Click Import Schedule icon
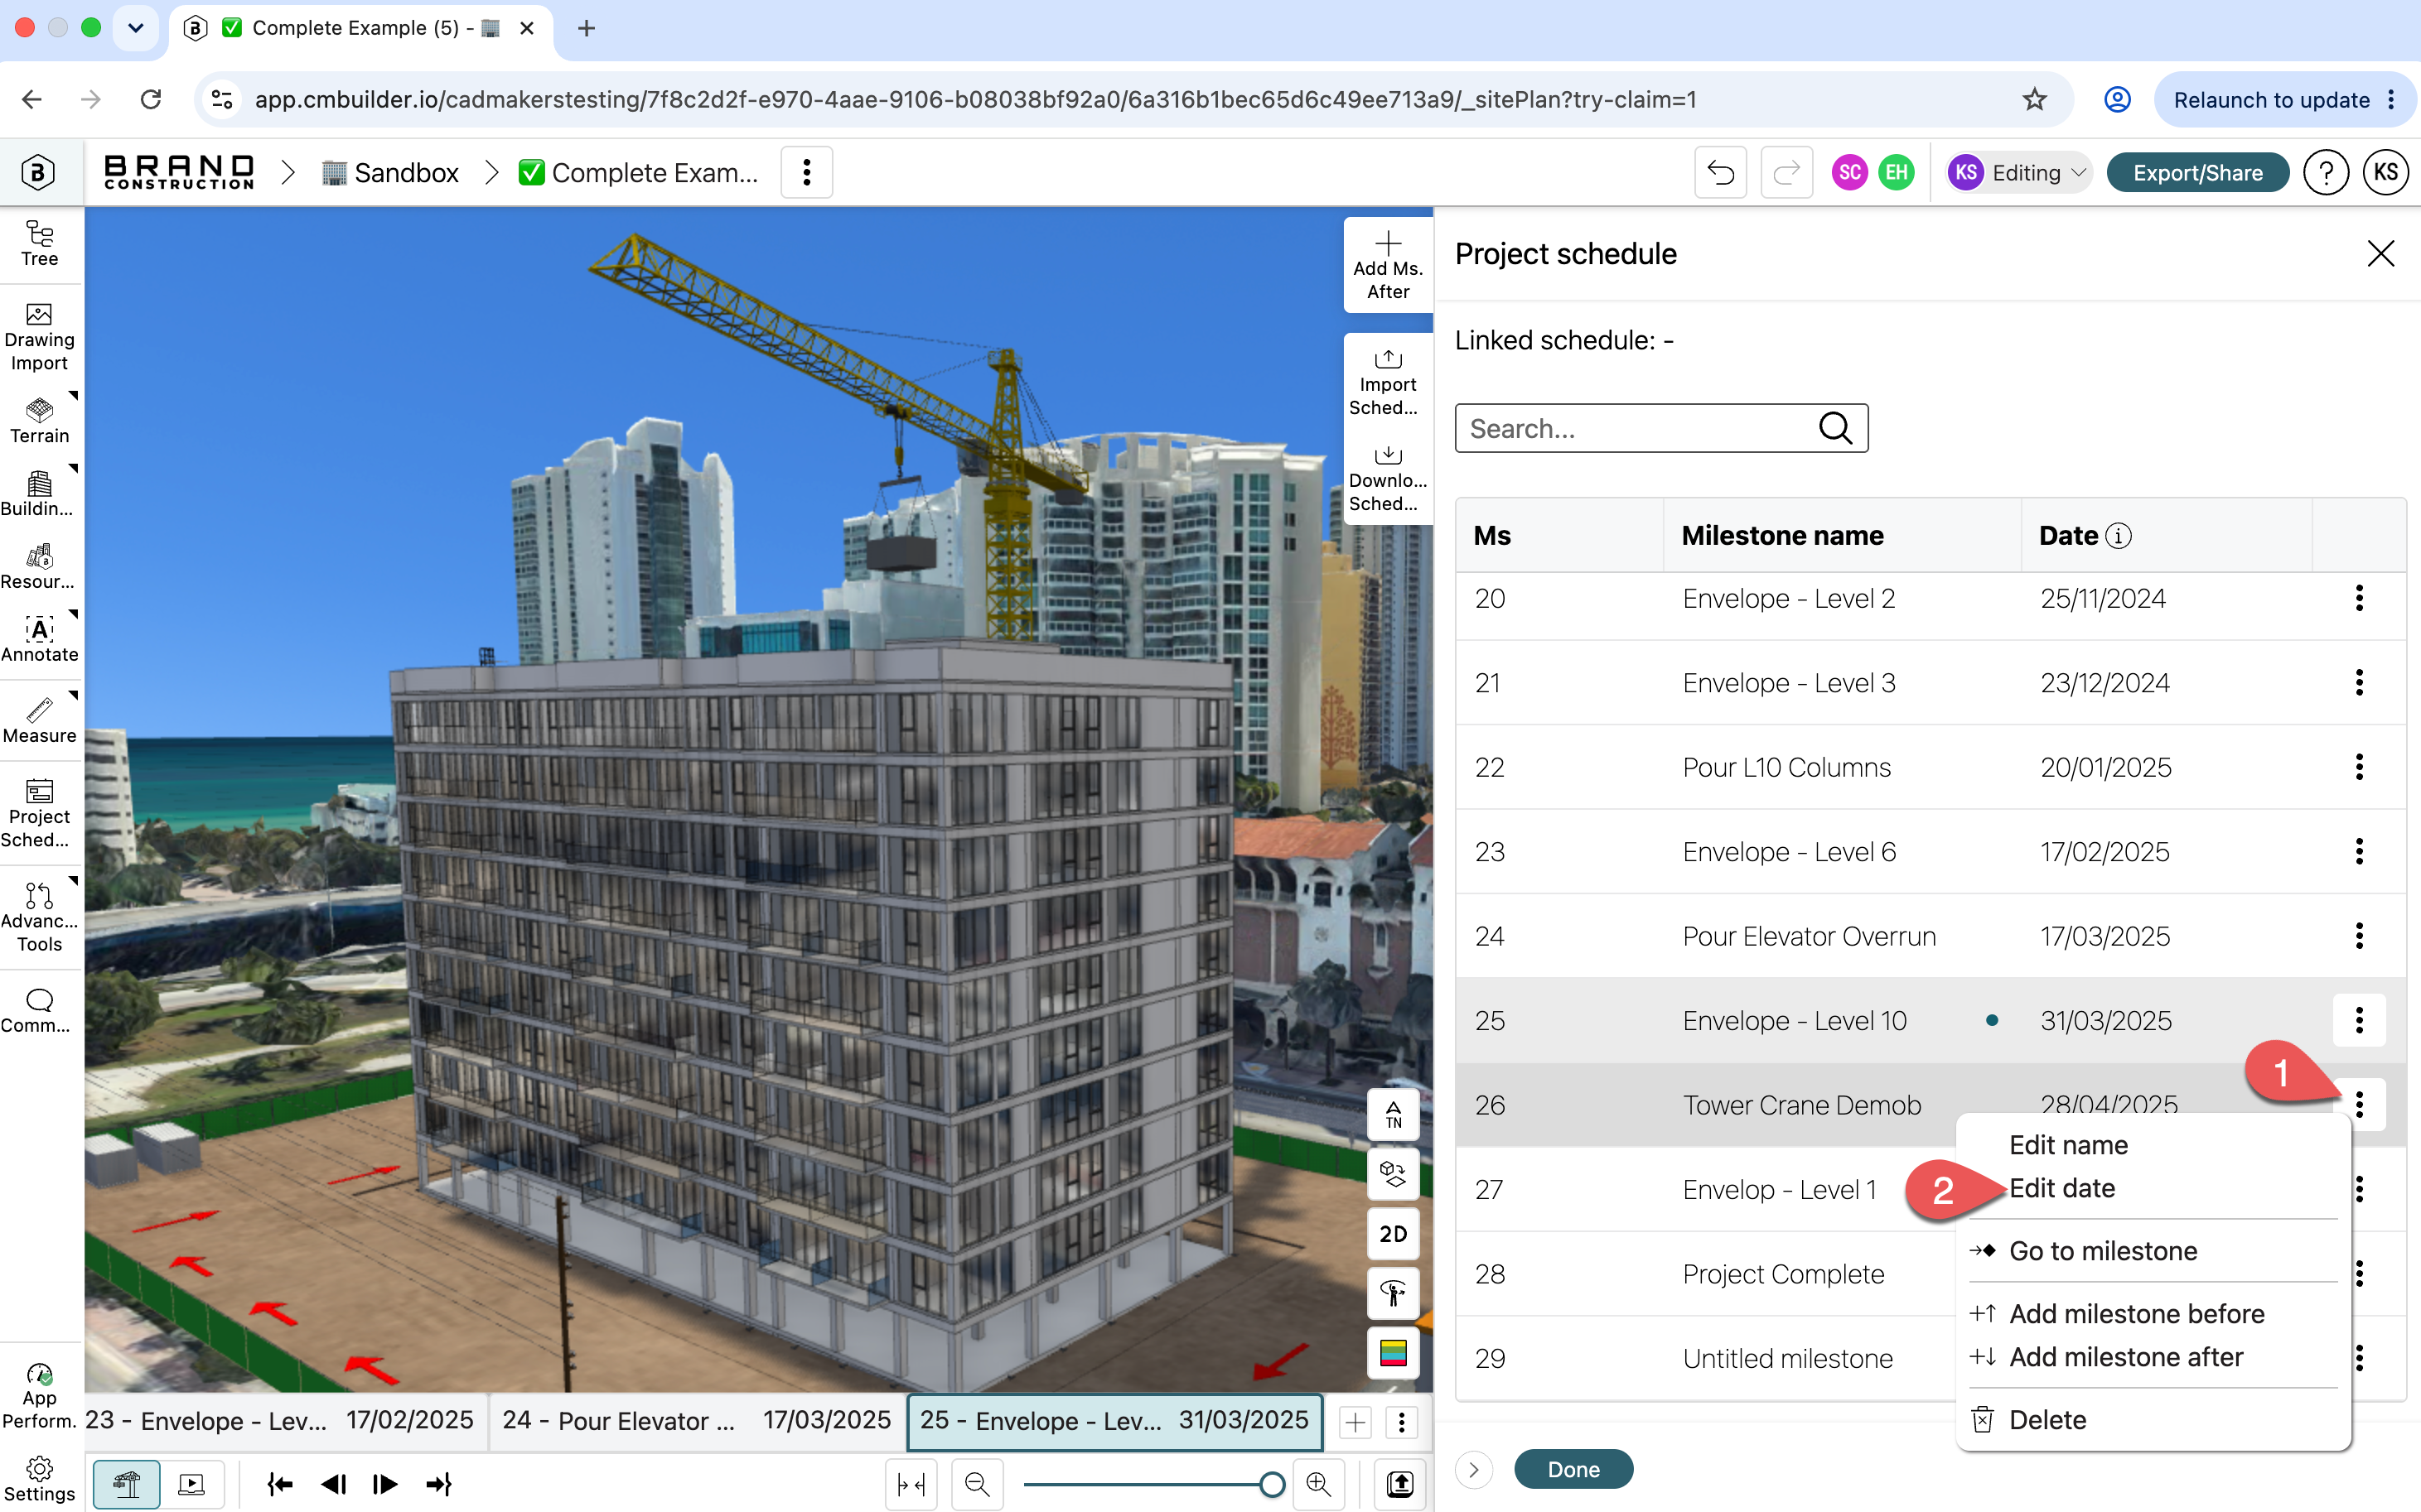 (x=1388, y=382)
